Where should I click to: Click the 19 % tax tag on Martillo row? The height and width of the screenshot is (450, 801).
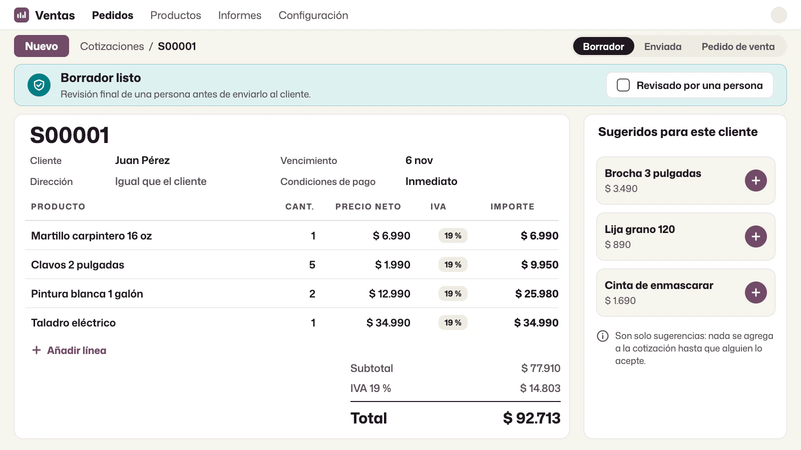pos(453,235)
